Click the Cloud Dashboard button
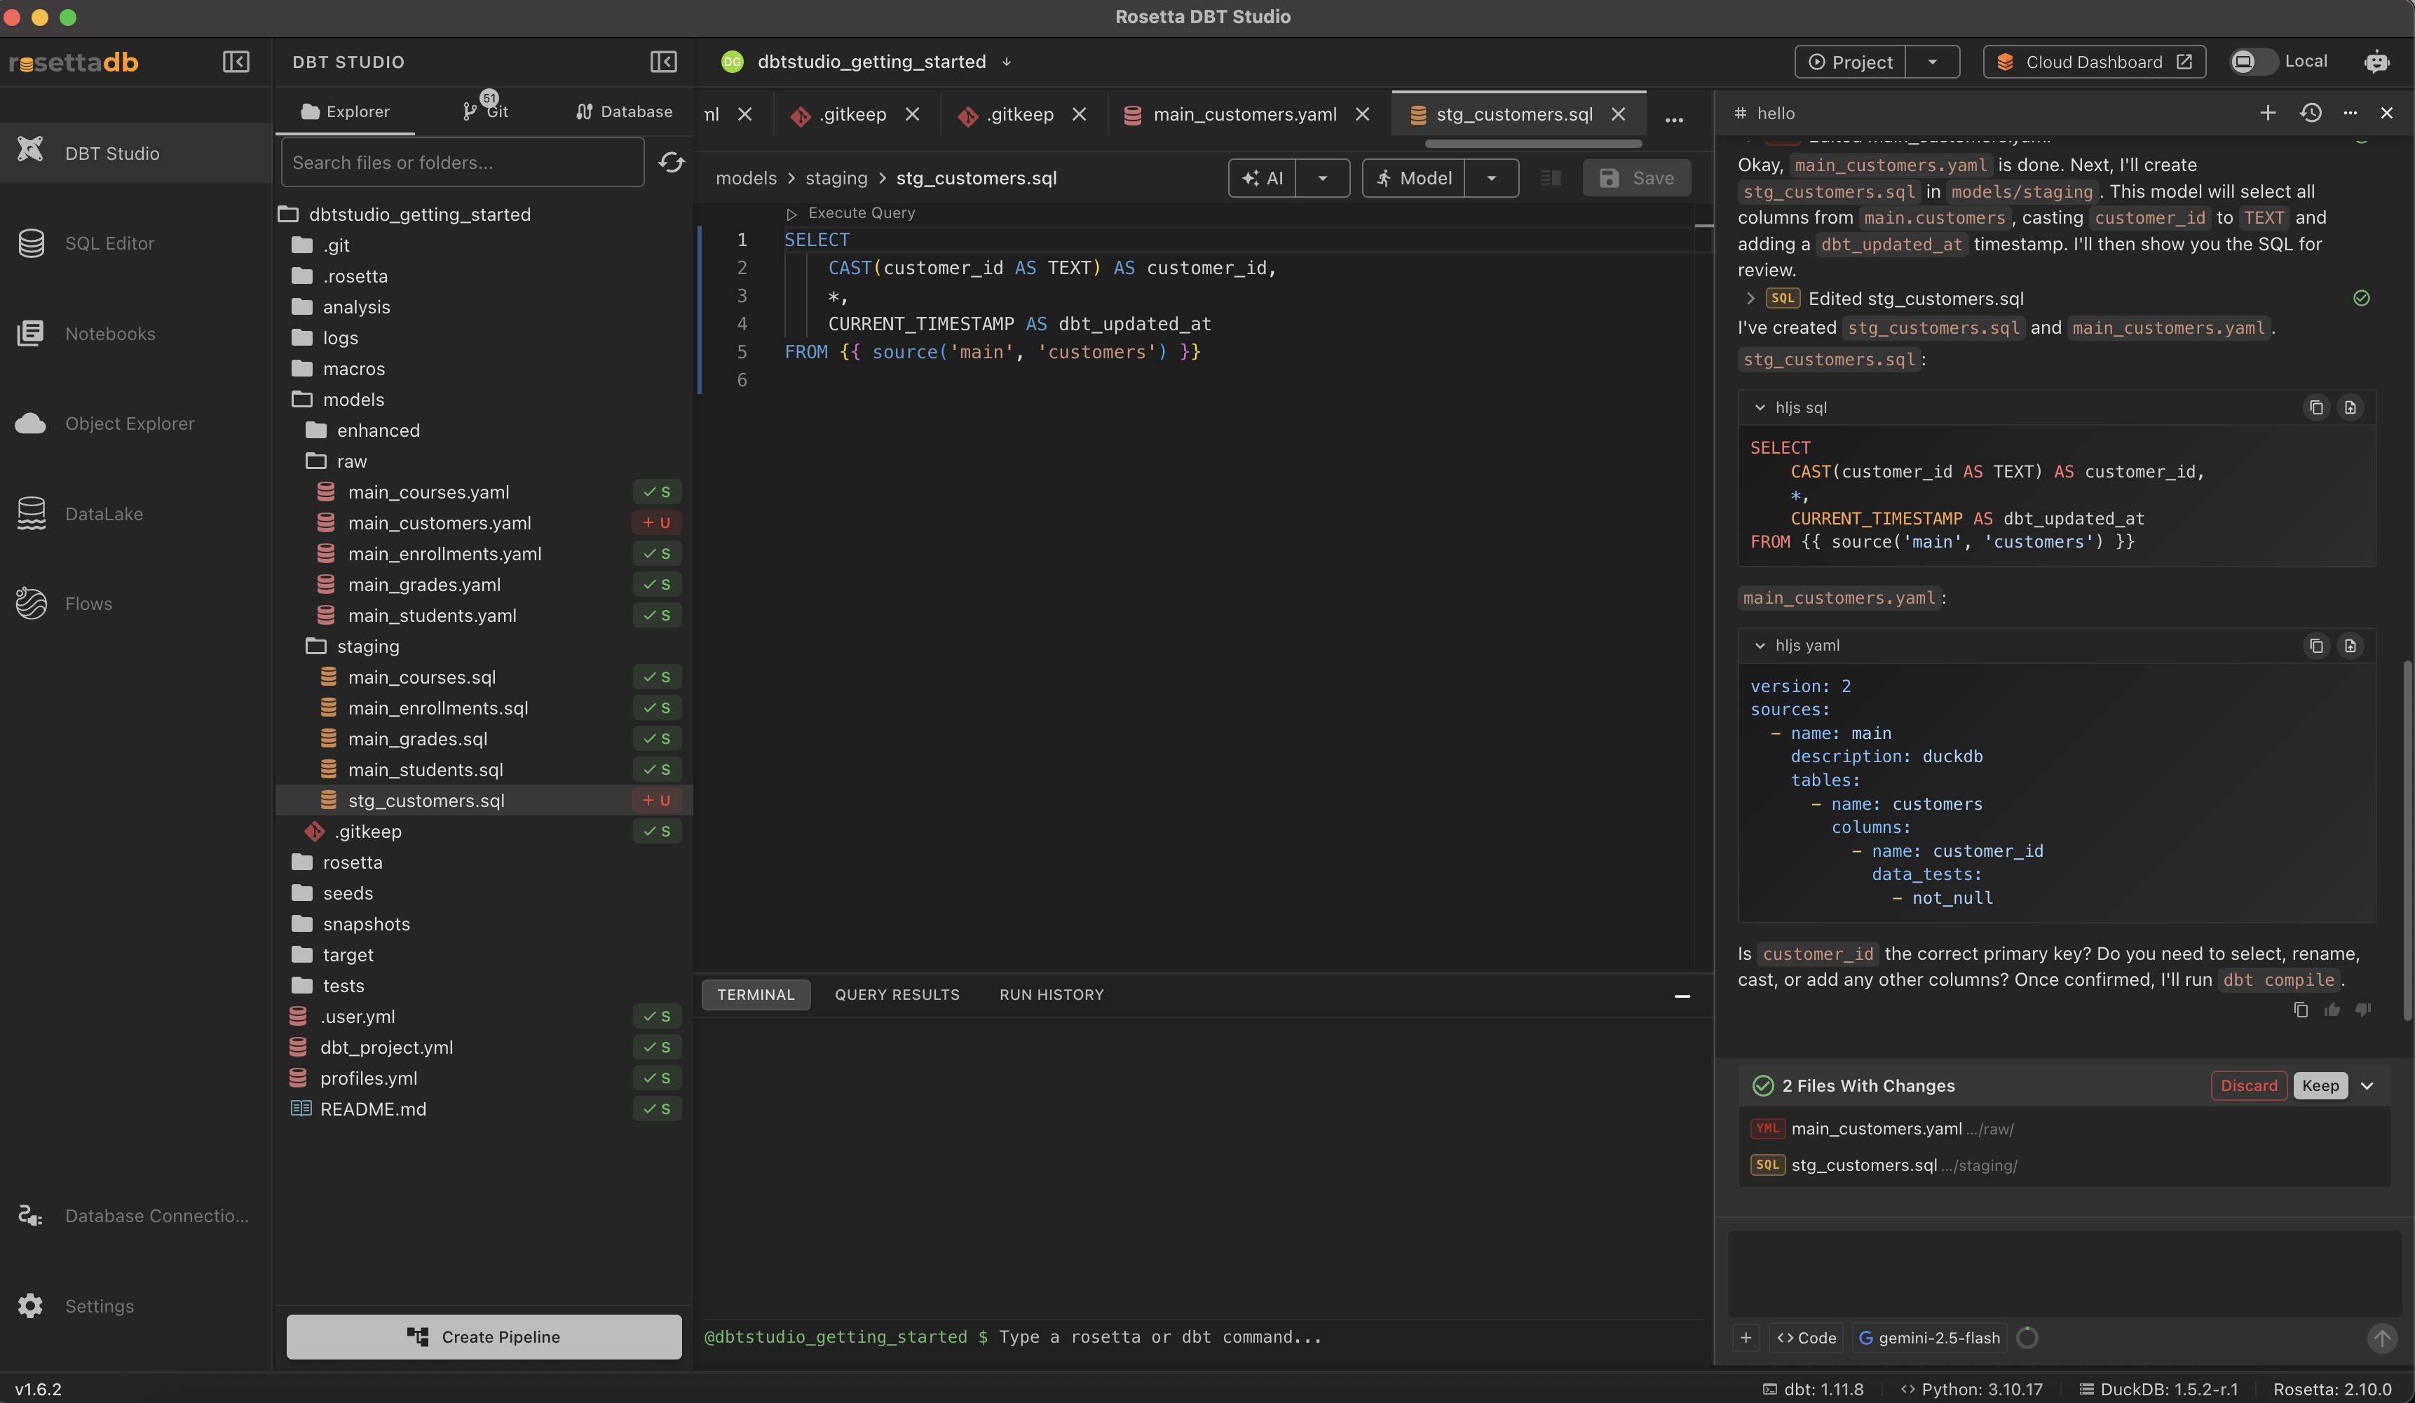The width and height of the screenshot is (2415, 1403). pyautogui.click(x=2094, y=62)
